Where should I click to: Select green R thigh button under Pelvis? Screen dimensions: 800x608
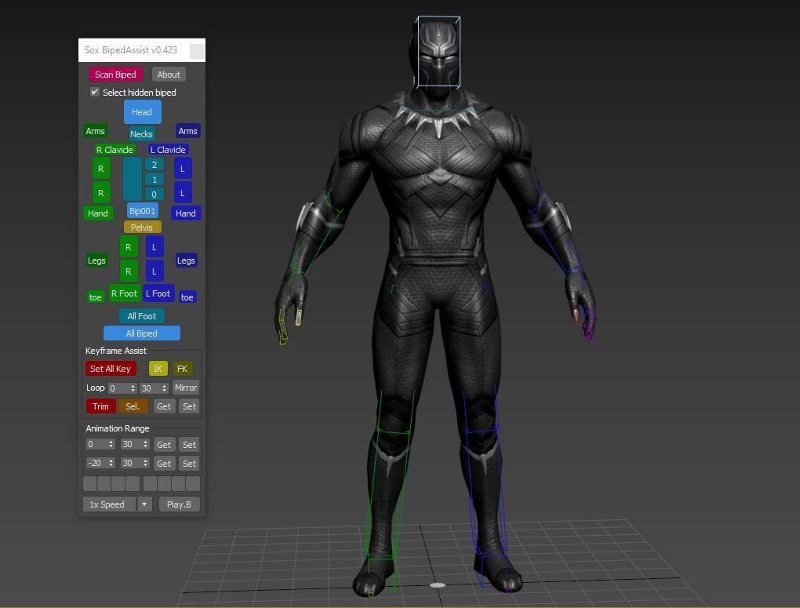[129, 247]
